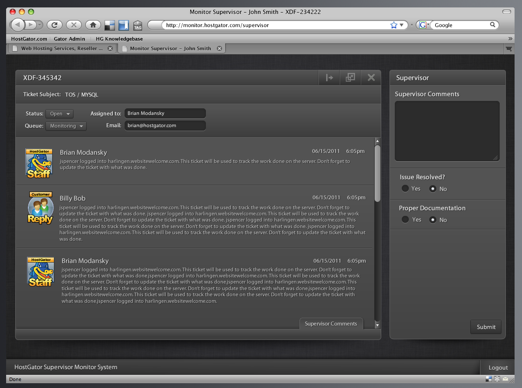Click the "Issue Resolved?" label

422,177
